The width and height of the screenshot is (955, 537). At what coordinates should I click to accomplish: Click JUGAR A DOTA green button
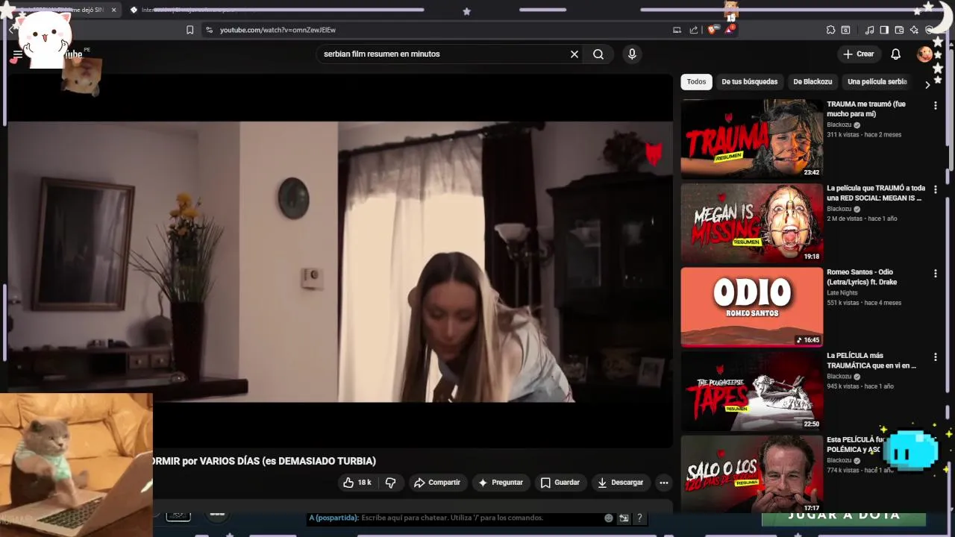[844, 517]
